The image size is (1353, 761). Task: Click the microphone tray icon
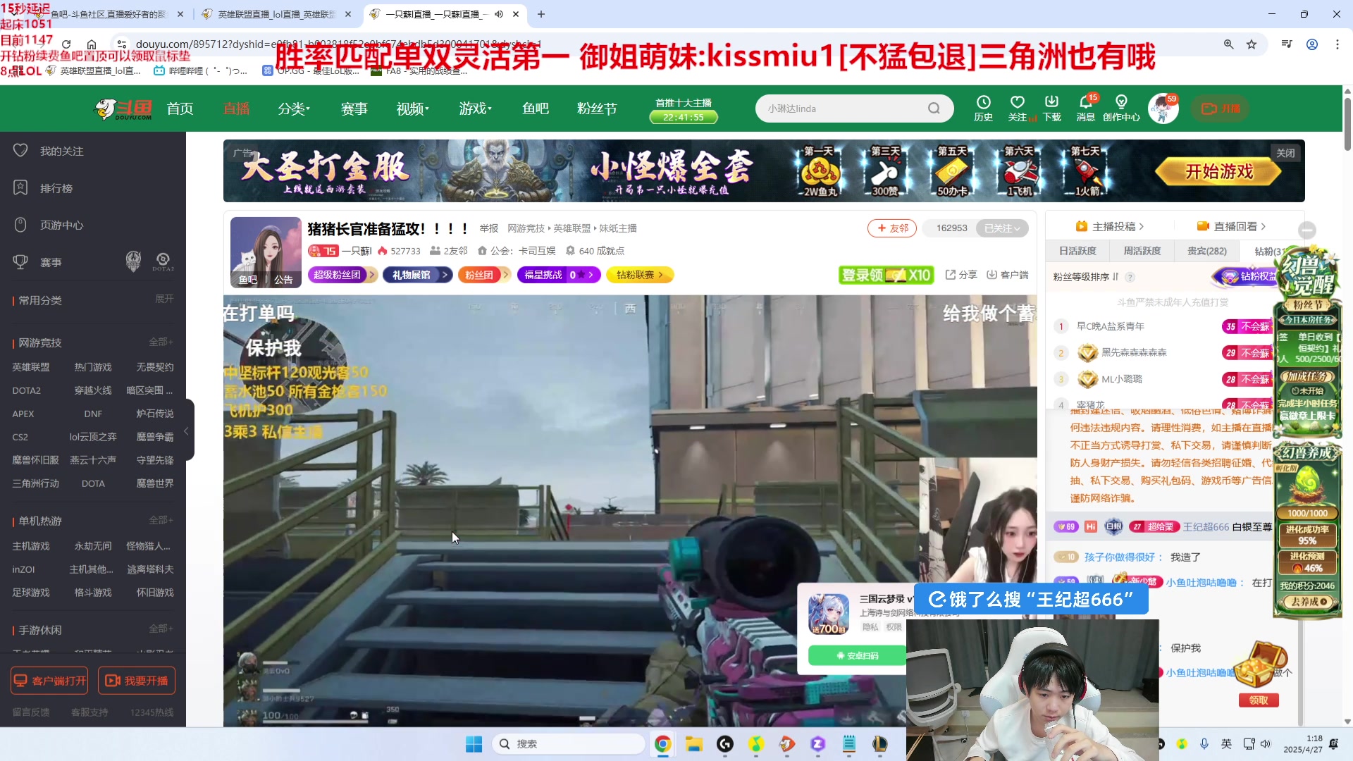click(x=1204, y=744)
